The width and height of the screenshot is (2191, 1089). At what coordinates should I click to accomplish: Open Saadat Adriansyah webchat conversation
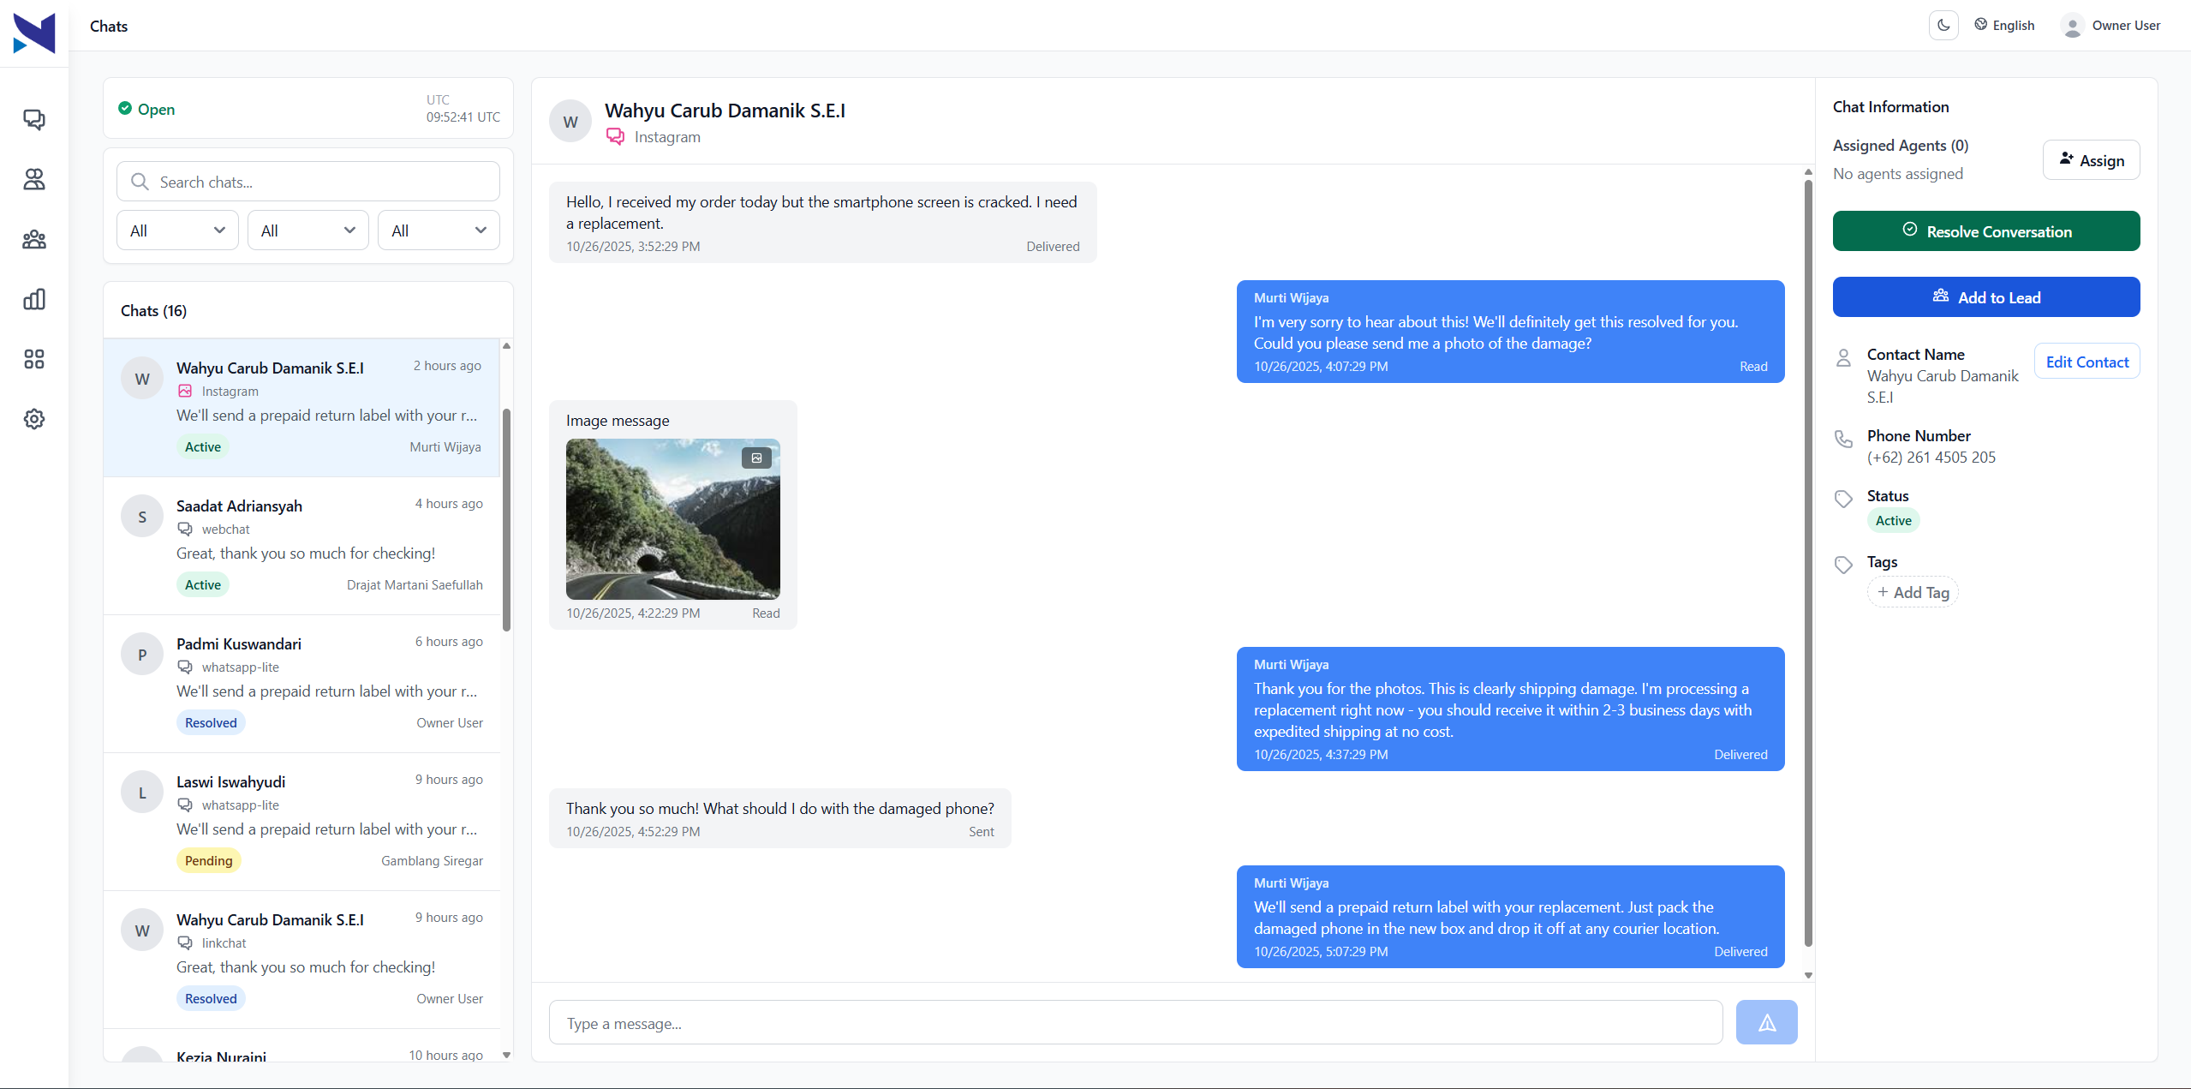tap(302, 546)
